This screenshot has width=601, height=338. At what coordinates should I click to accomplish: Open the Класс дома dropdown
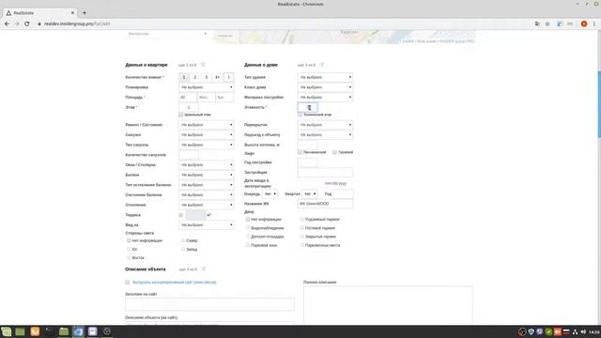pos(325,87)
